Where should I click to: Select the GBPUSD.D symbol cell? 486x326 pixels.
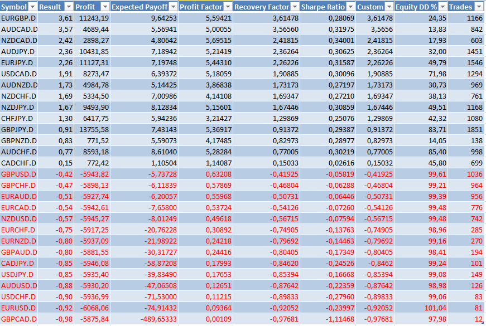[x=18, y=174]
